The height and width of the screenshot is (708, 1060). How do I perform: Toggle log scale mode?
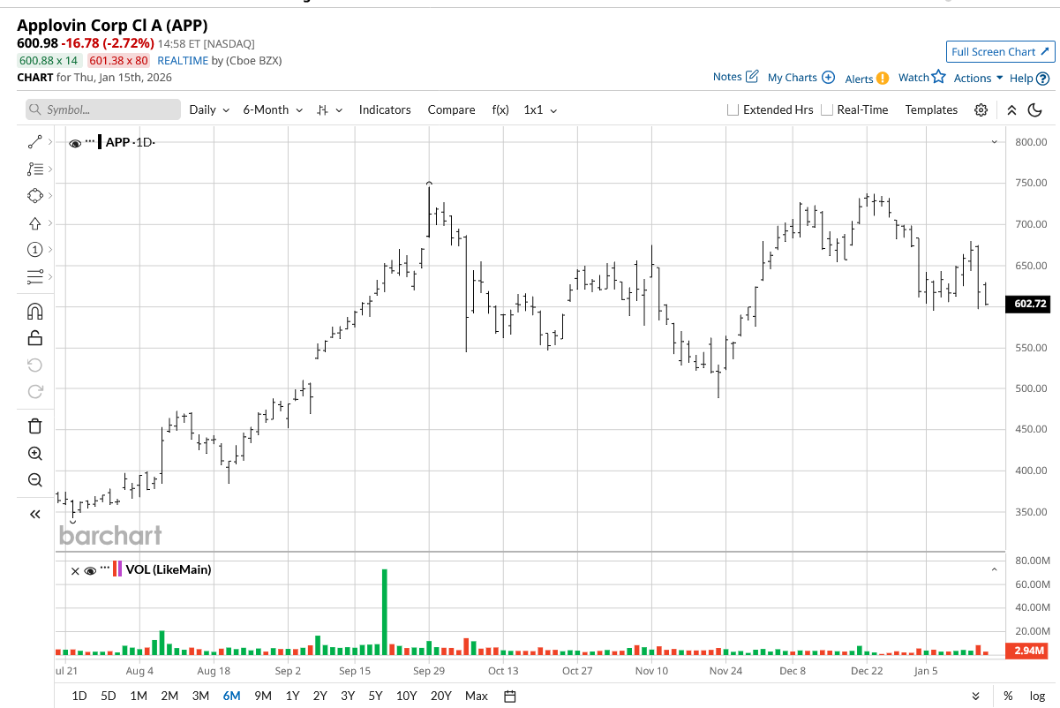(1037, 696)
